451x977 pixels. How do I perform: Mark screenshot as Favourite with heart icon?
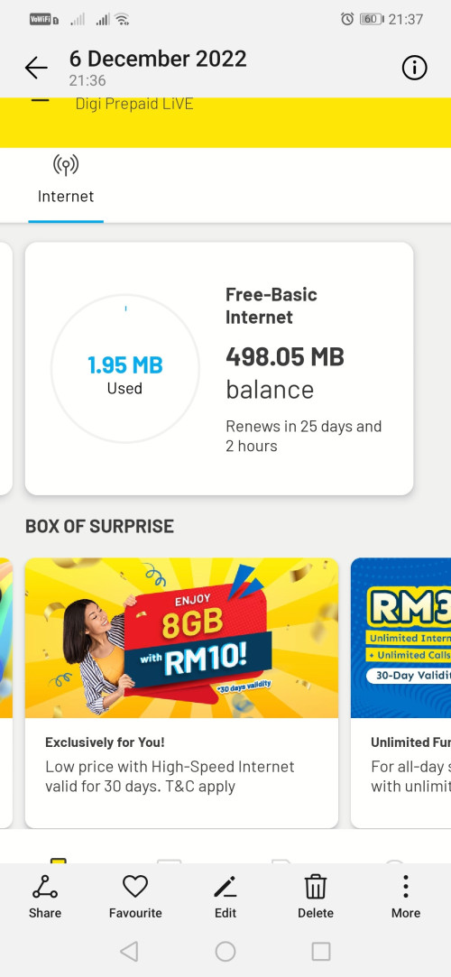pyautogui.click(x=135, y=898)
